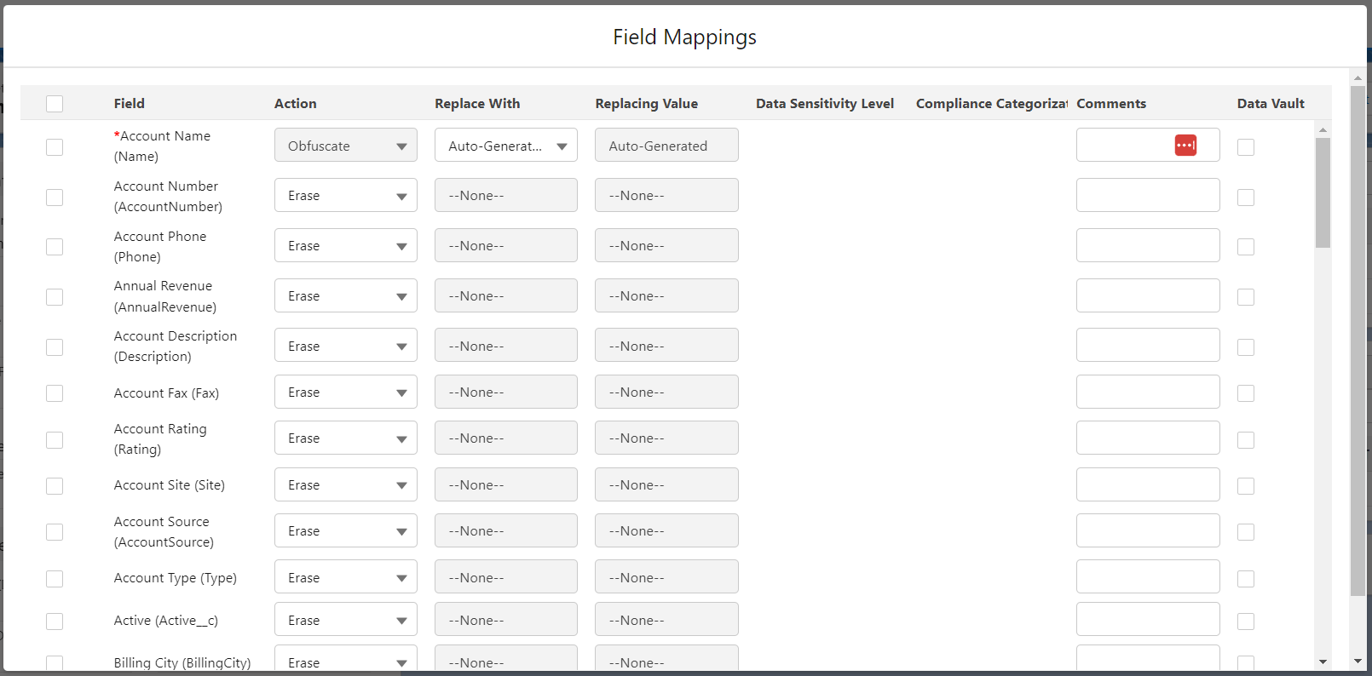Image resolution: width=1372 pixels, height=676 pixels.
Task: Enable Data Vault for Account Name
Action: click(x=1245, y=147)
